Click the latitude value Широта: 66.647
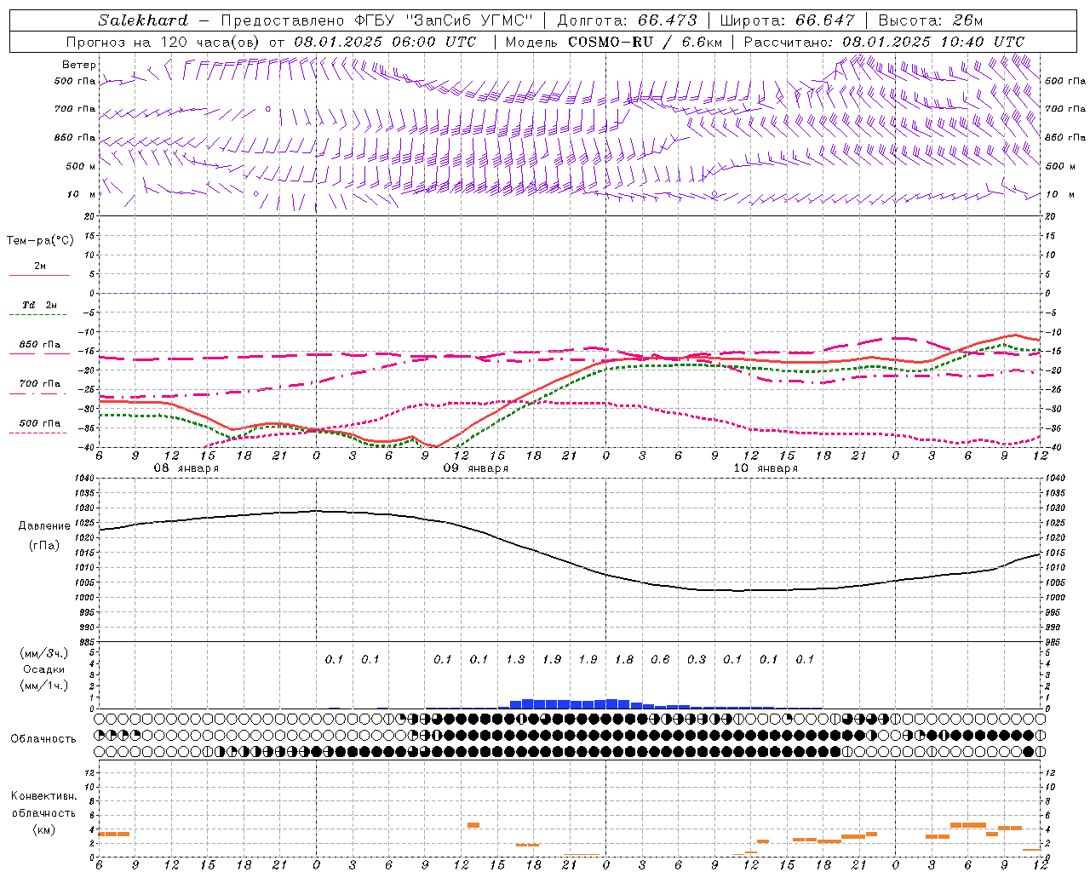The height and width of the screenshot is (872, 1090). (787, 20)
